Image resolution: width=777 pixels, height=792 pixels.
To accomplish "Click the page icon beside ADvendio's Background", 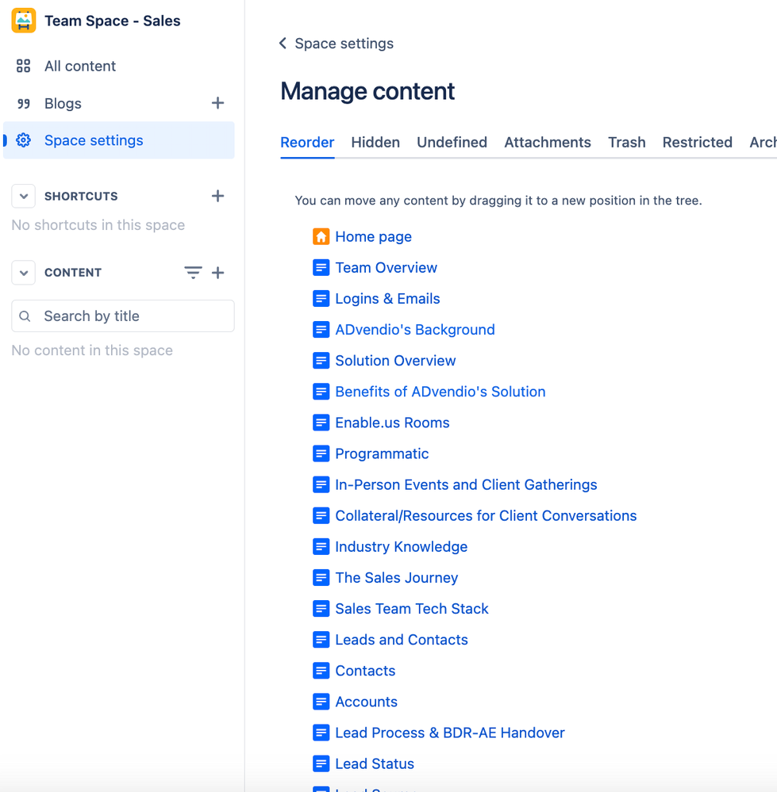I will point(321,329).
